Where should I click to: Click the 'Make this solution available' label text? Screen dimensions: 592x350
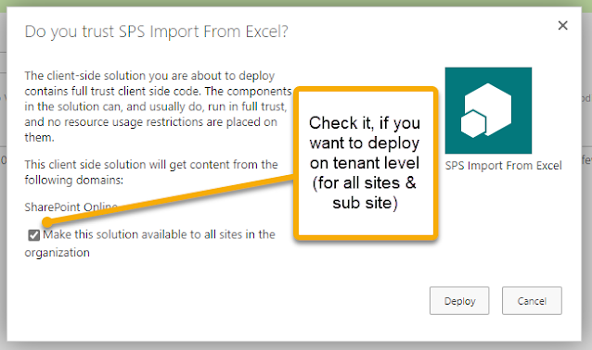coord(159,234)
